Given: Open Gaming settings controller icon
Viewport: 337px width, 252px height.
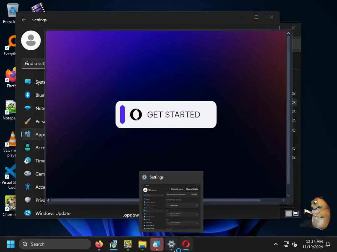Looking at the screenshot, I should pos(28,173).
